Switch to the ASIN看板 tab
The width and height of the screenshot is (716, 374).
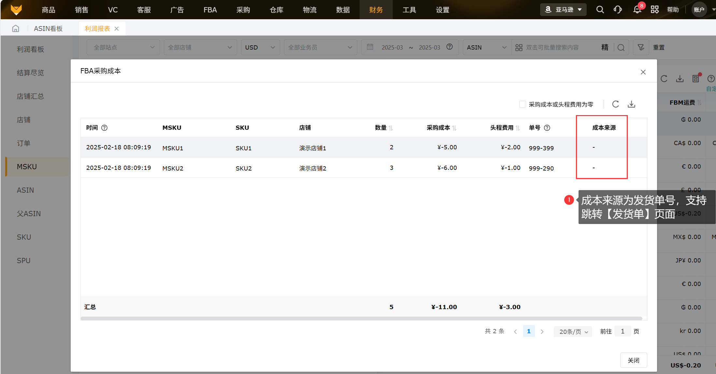(48, 29)
